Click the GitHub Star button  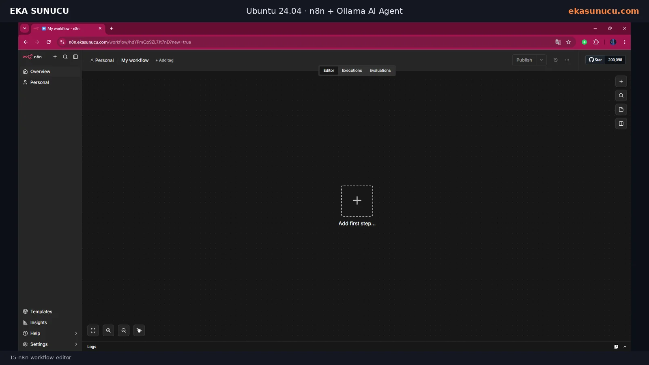(x=595, y=60)
